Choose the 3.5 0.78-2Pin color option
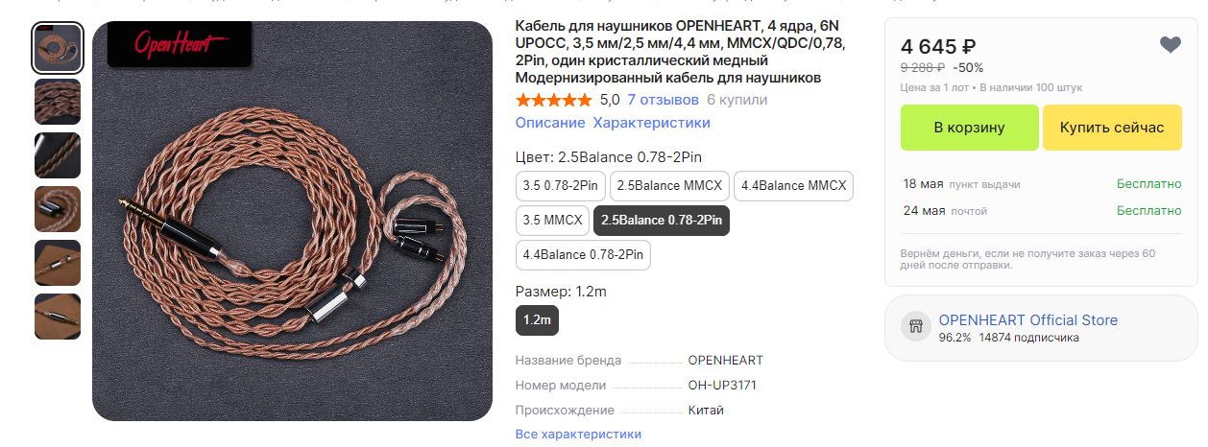 pos(561,185)
